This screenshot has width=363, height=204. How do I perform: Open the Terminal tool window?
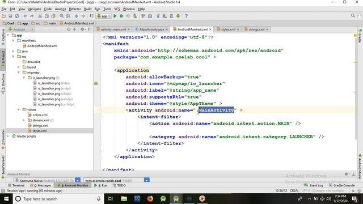click(16, 185)
